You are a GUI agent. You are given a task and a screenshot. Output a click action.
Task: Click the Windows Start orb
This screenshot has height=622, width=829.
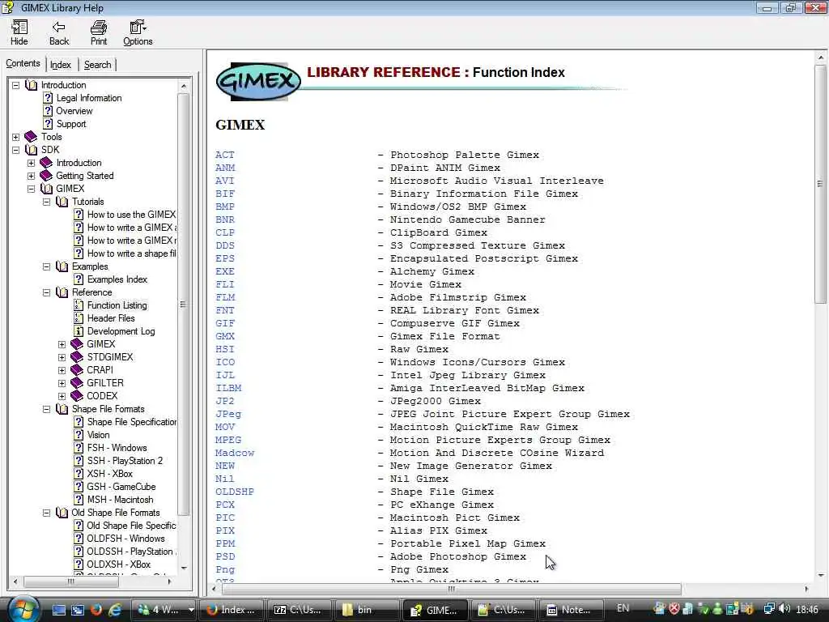[x=23, y=609]
